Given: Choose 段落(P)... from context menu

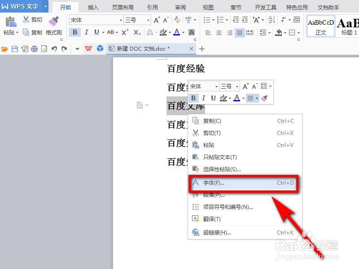Looking at the screenshot, I should pyautogui.click(x=245, y=195).
